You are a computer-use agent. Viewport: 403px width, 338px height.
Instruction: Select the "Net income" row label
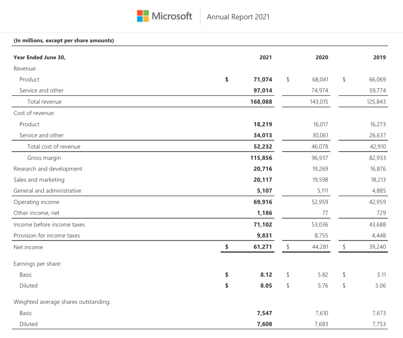(28, 247)
